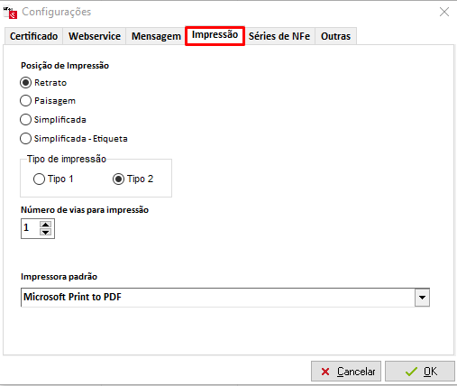Click the red X icon on Cancelar

coord(325,372)
